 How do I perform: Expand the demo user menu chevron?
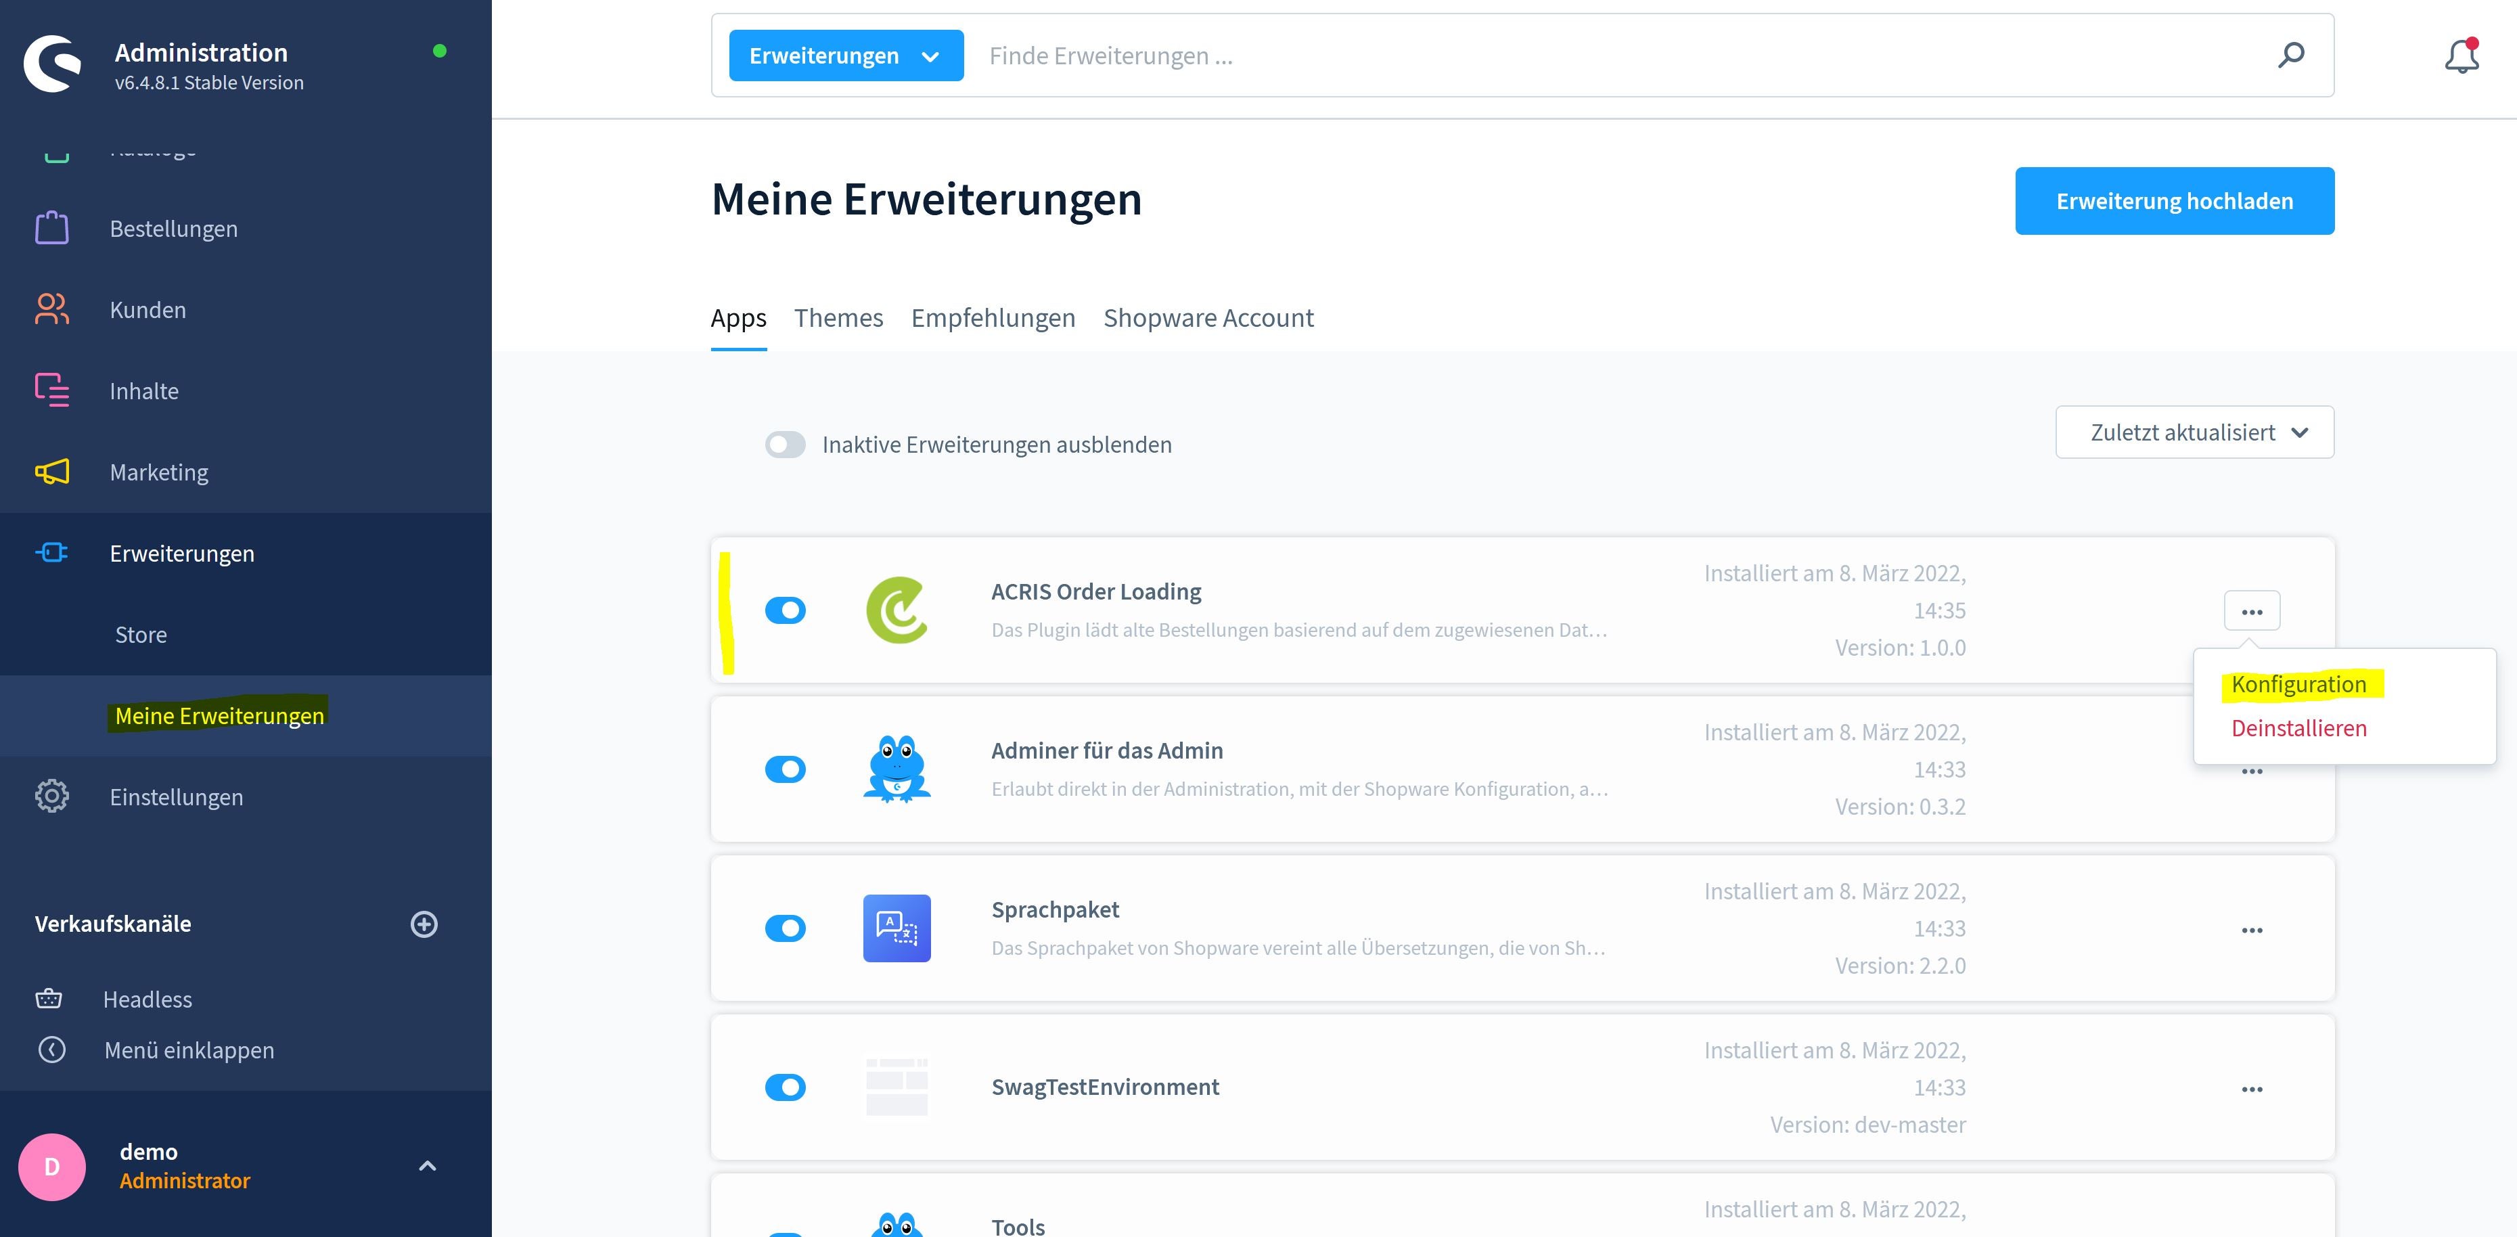pos(427,1166)
